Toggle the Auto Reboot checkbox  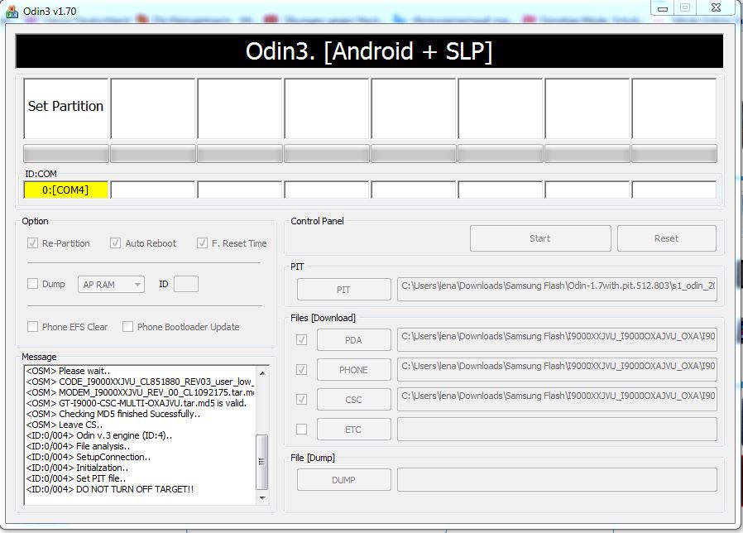[115, 243]
